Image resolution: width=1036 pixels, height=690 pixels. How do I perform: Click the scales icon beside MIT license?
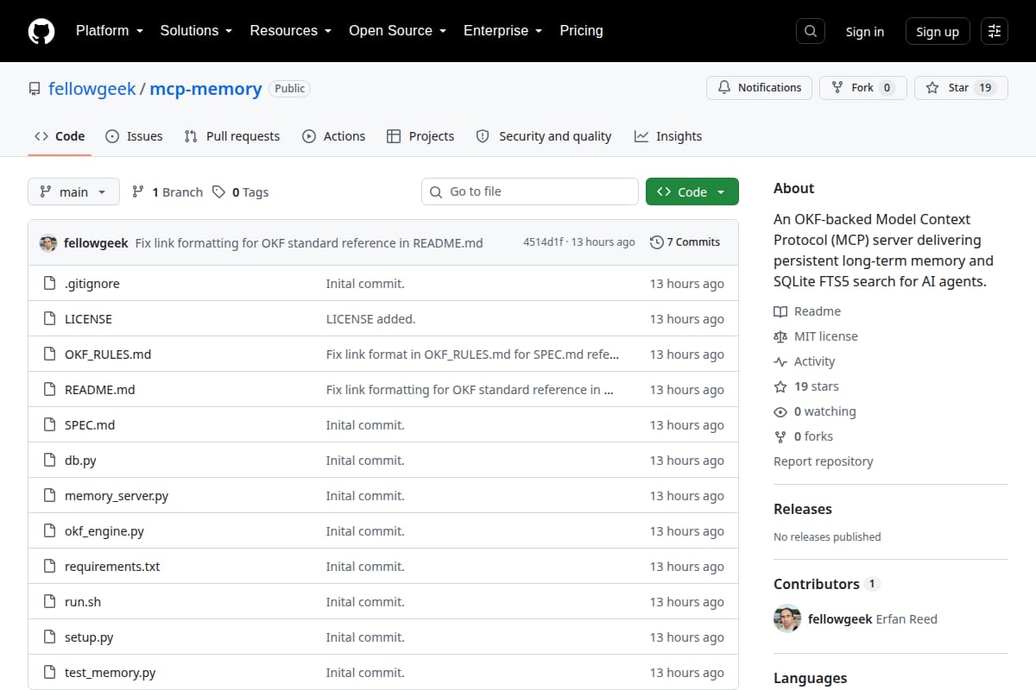[x=780, y=336]
